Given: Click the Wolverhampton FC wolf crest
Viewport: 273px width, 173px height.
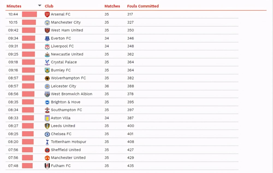Looking at the screenshot, I should [47, 78].
